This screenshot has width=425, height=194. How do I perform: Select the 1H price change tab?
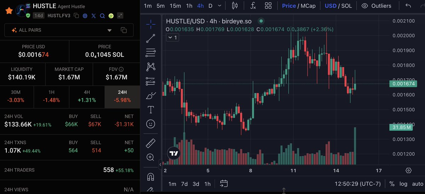click(51, 96)
